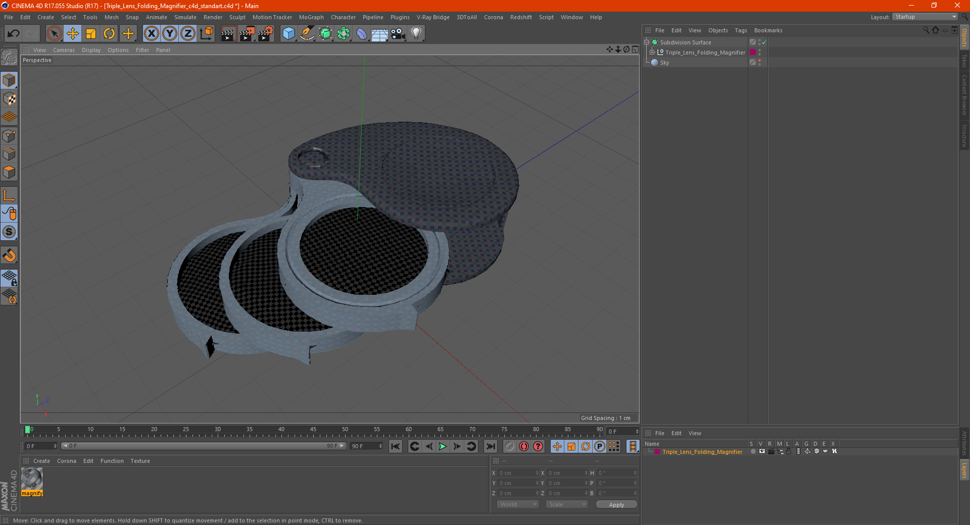This screenshot has height=525, width=970.
Task: Go to start of animation
Action: coord(396,446)
